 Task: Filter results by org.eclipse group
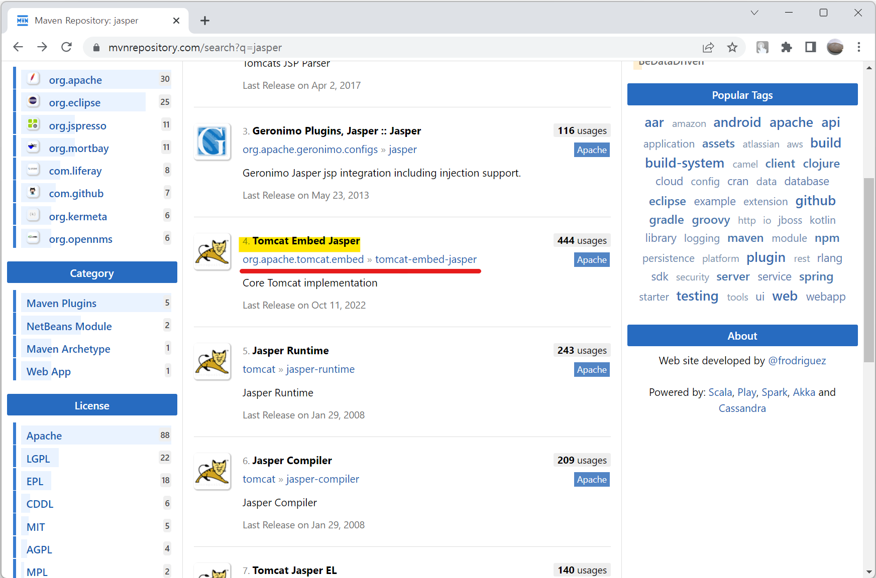tap(75, 103)
